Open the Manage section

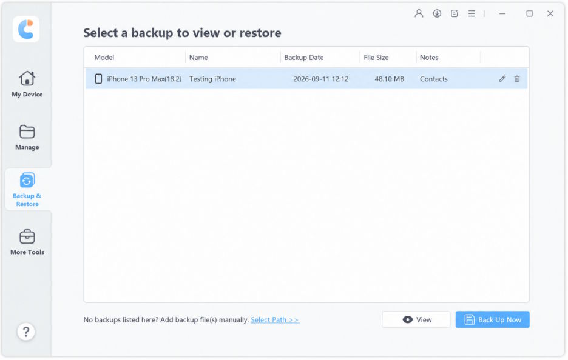pos(27,138)
